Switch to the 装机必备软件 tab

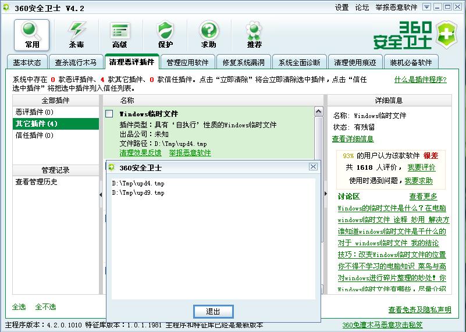click(411, 62)
